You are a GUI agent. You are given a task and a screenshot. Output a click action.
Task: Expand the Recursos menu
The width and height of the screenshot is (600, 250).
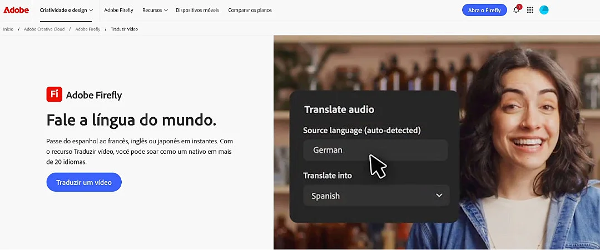(x=155, y=11)
